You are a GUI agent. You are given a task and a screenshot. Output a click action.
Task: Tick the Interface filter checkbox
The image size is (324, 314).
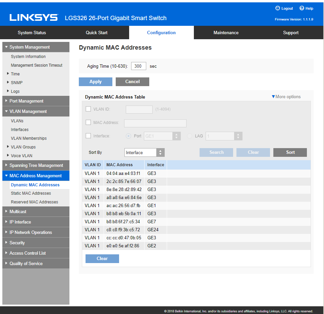(x=88, y=136)
